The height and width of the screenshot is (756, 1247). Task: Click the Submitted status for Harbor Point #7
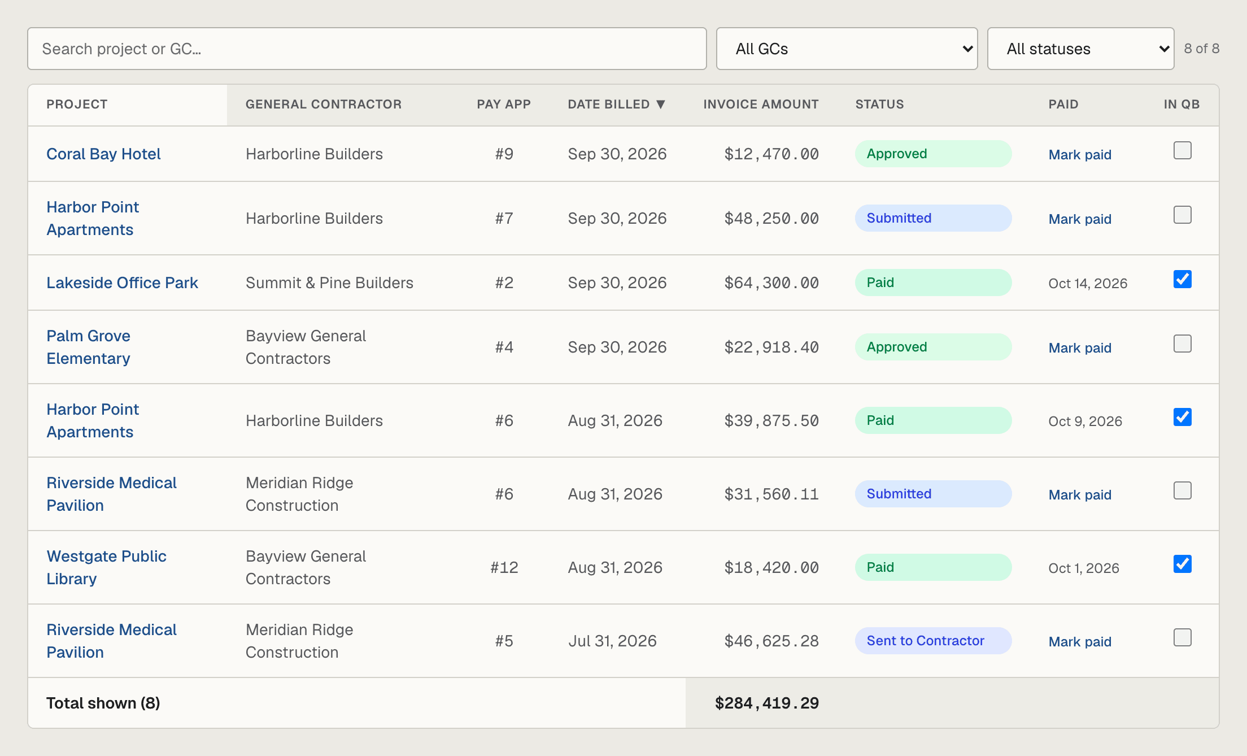click(x=933, y=218)
